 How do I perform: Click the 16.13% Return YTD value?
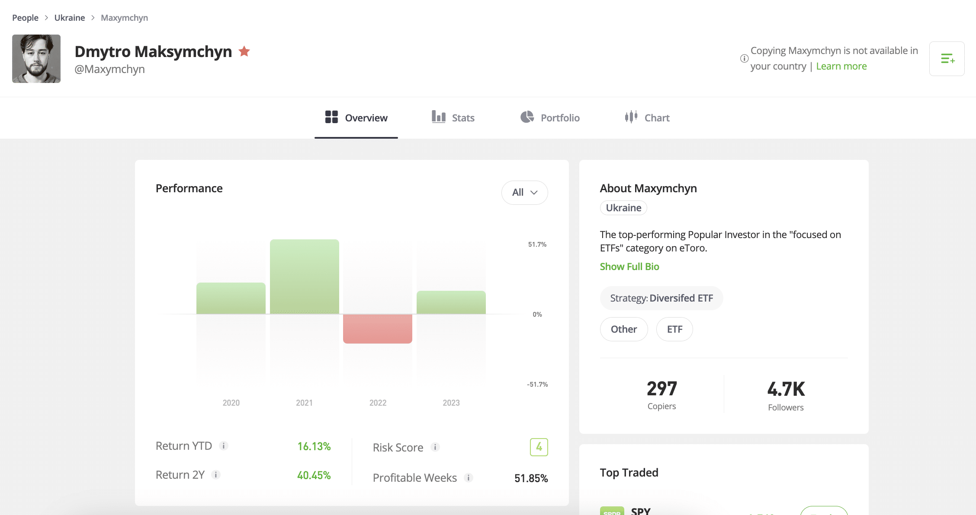(314, 446)
